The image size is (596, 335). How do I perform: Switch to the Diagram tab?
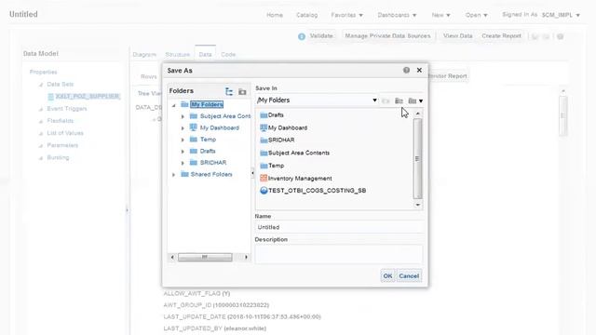(x=144, y=54)
